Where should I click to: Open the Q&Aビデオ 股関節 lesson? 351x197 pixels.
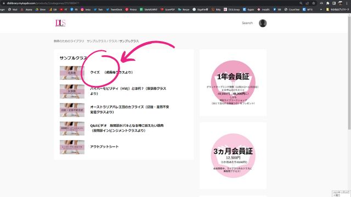[x=127, y=128]
